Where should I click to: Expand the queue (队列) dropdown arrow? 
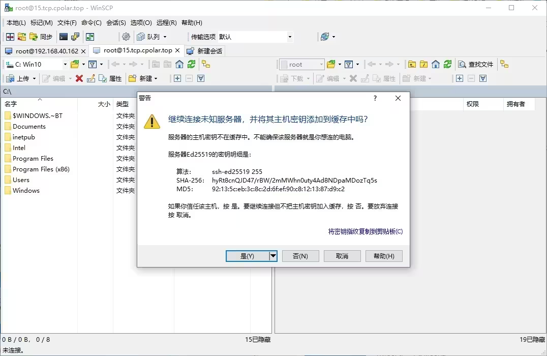tap(165, 37)
